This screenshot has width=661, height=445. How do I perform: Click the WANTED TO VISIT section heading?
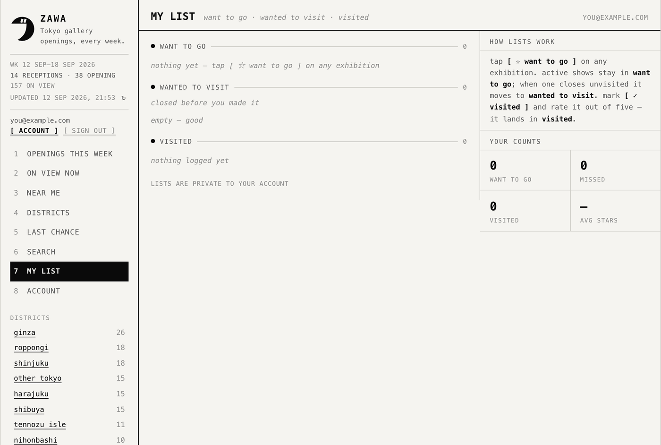194,87
